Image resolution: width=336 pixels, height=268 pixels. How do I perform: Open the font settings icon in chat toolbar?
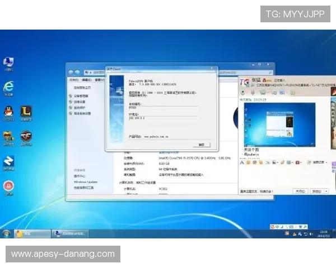242,162
